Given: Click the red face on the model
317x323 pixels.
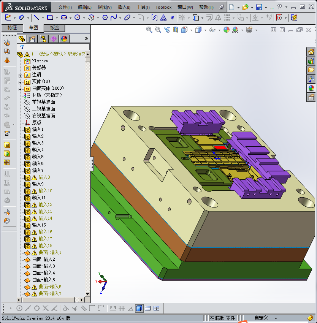Looking at the screenshot, I should [220, 147].
